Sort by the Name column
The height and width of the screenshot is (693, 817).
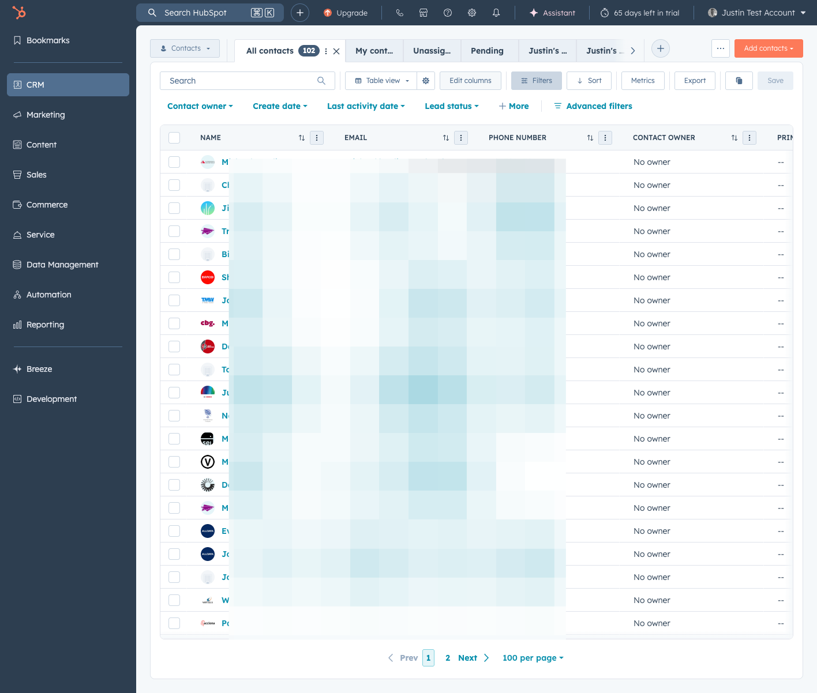pyautogui.click(x=302, y=138)
